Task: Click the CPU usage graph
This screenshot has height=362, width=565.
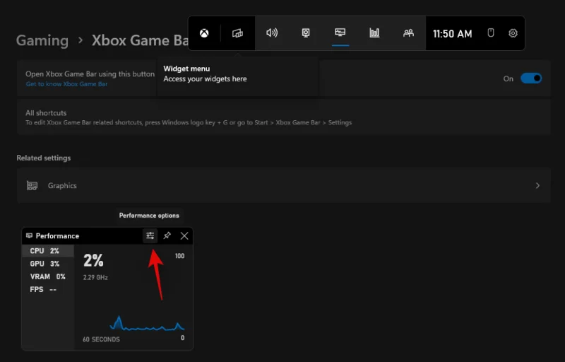Action: pos(147,322)
